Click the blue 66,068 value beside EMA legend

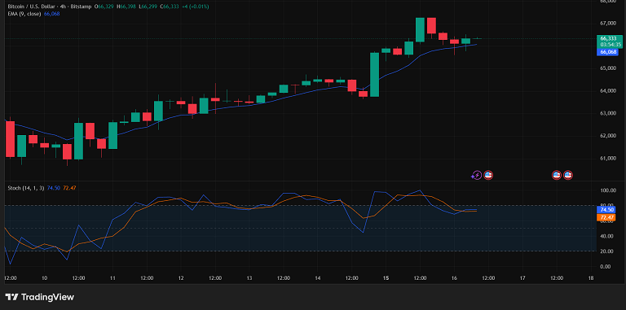(x=51, y=14)
